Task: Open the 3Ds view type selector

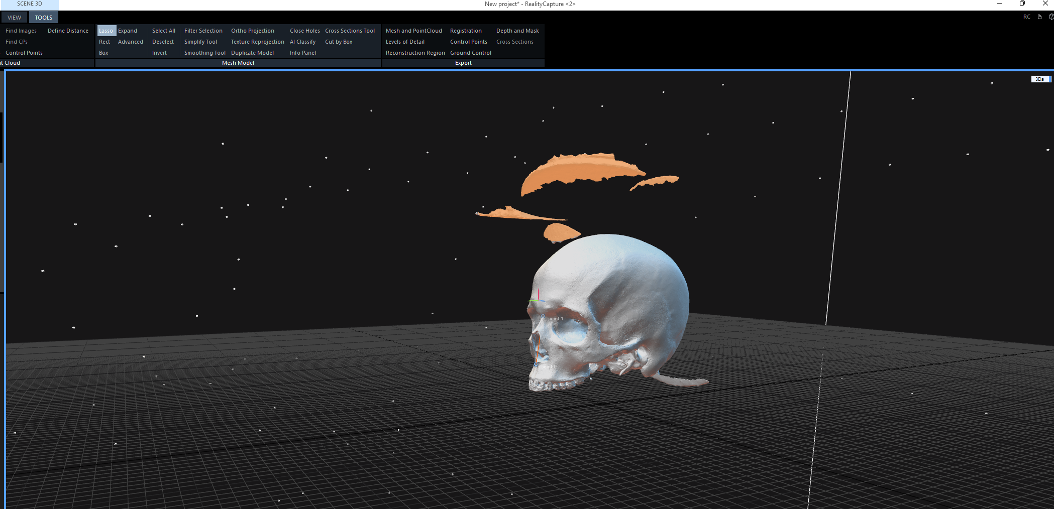Action: tap(1040, 79)
